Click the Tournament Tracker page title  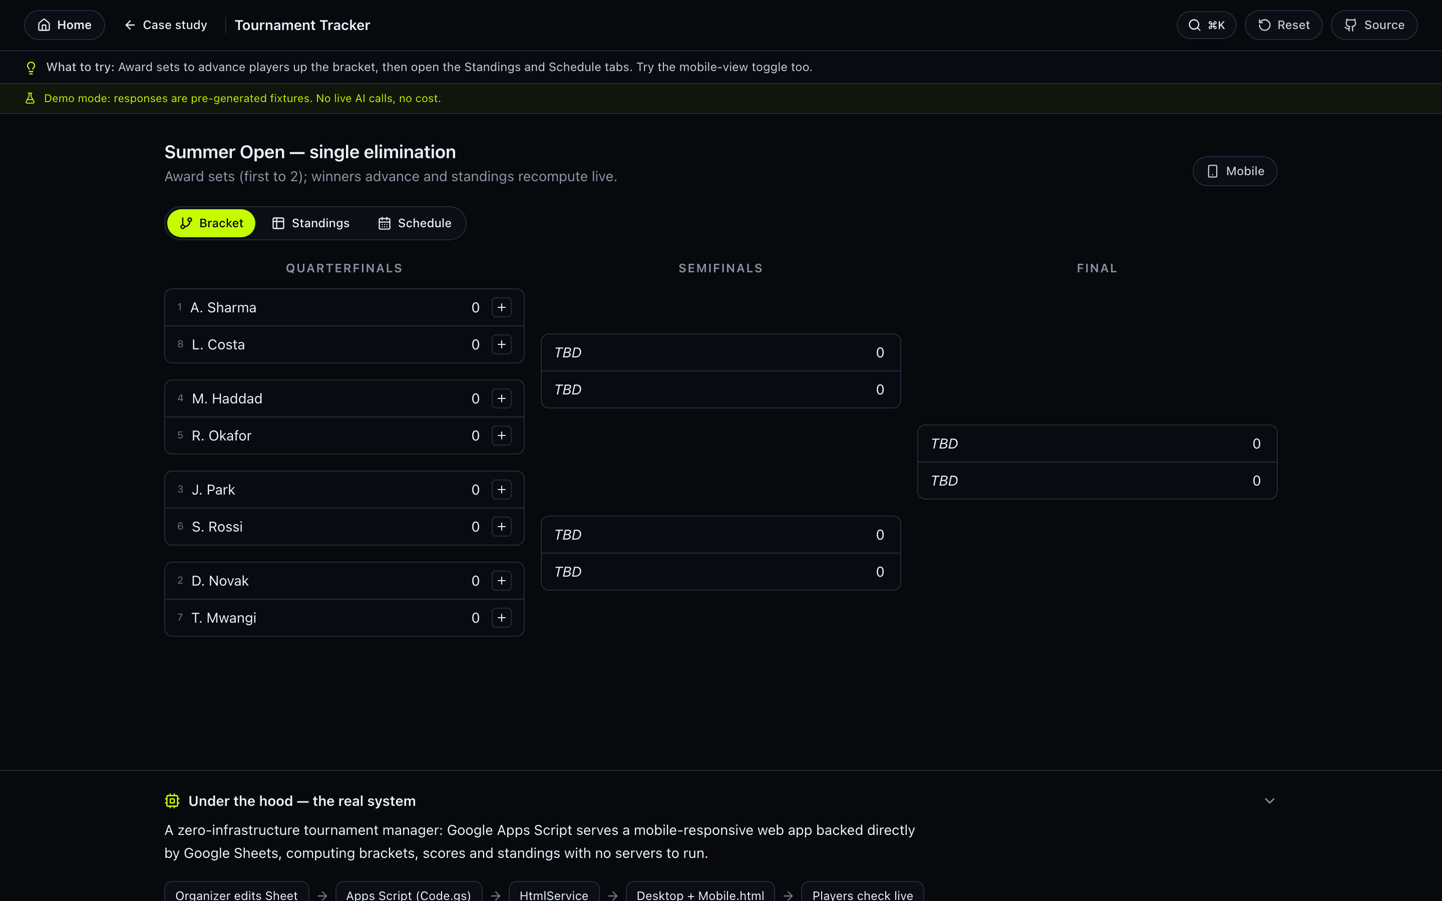[303, 25]
